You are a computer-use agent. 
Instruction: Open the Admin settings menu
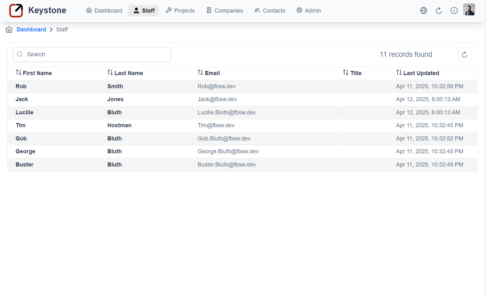tap(309, 11)
